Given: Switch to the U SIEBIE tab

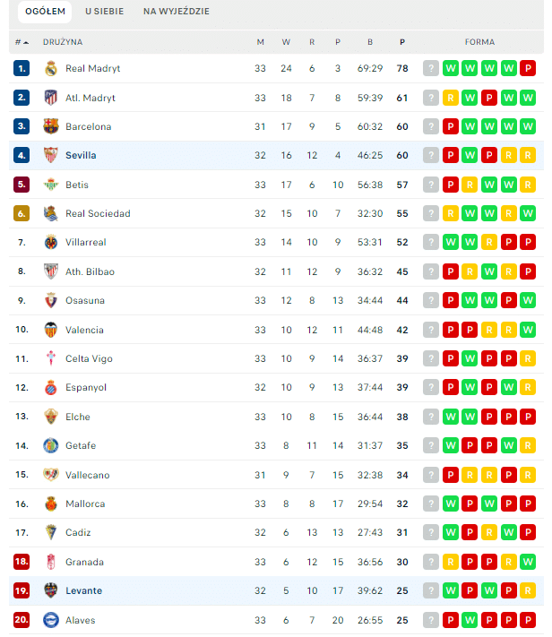Looking at the screenshot, I should [105, 12].
